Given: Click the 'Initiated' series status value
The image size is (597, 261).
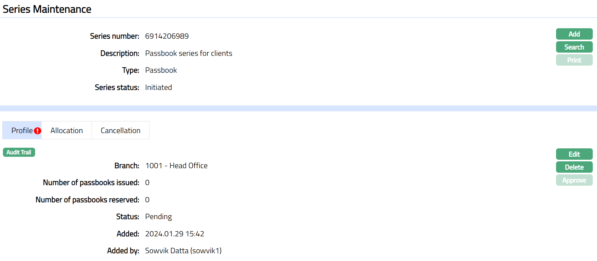Looking at the screenshot, I should pos(158,87).
